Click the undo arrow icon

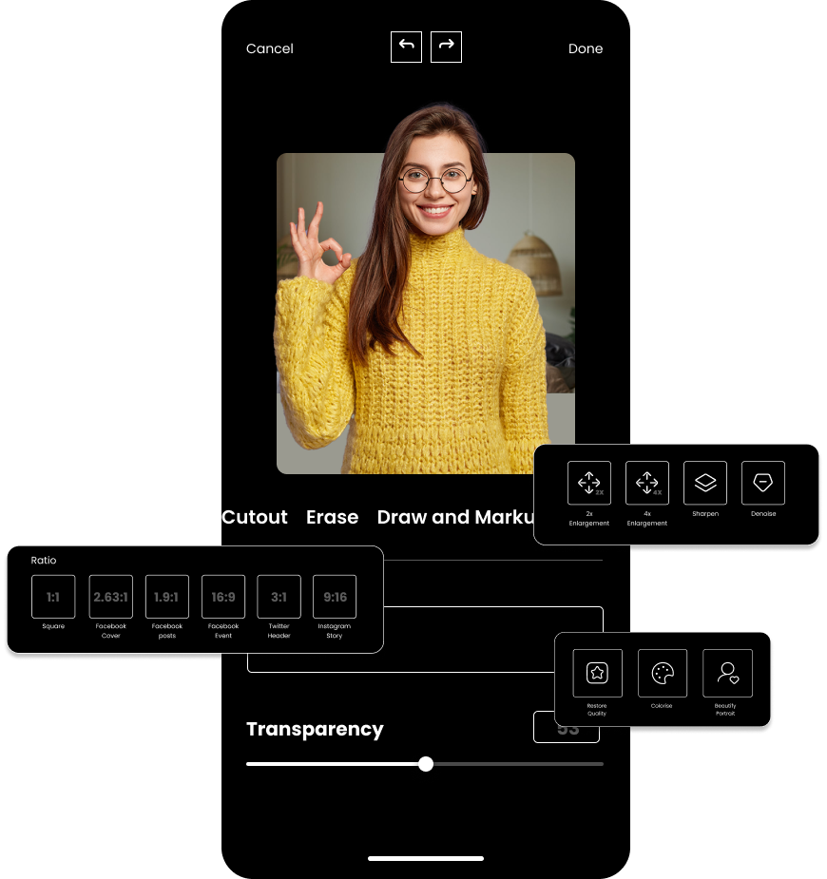[406, 47]
